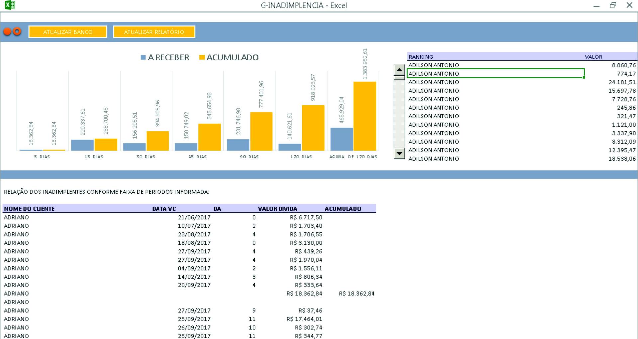The height and width of the screenshot is (339, 638).
Task: Select the date cell 21/06/2017
Action: (194, 217)
